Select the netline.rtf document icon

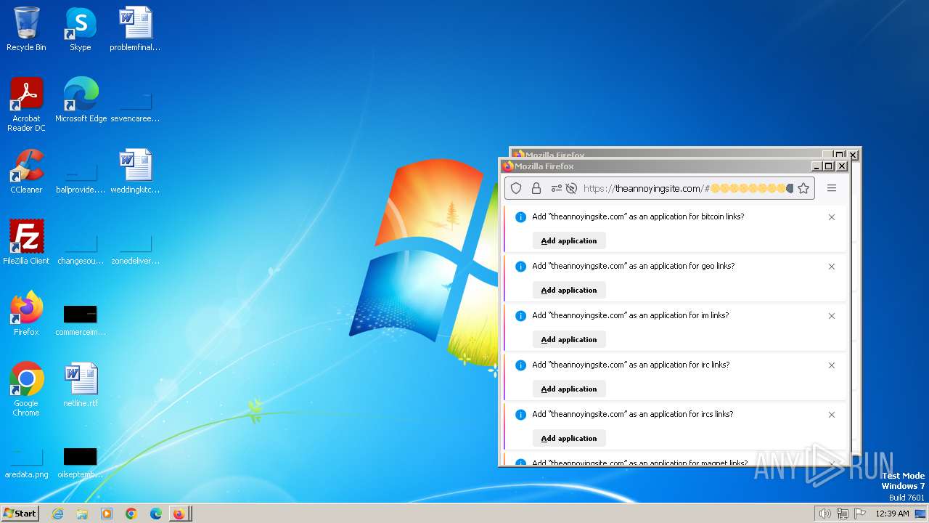pyautogui.click(x=81, y=385)
